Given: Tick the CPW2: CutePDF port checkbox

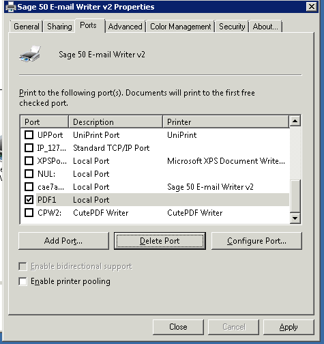Looking at the screenshot, I should pos(29,213).
